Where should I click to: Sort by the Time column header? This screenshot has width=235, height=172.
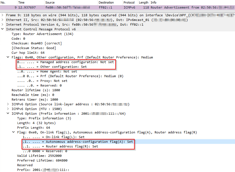point(21,2)
